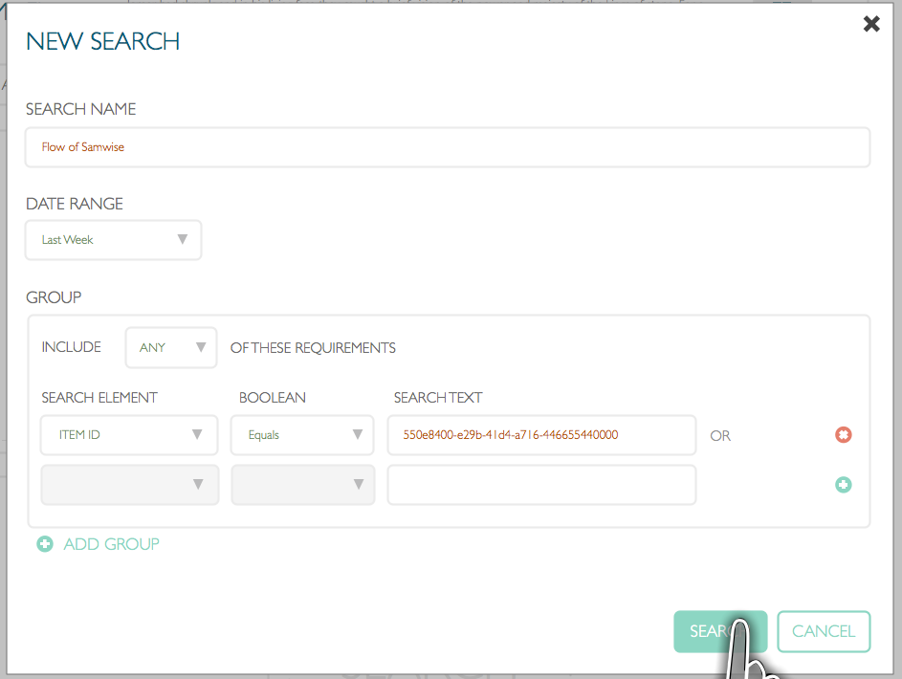
Task: Click the arrow on the Last Week selector
Action: 182,239
